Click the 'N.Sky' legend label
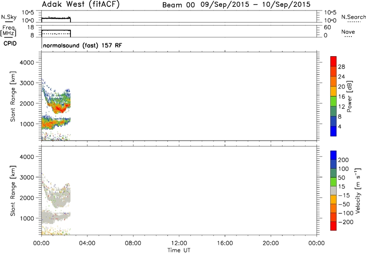This screenshot has height=253, width=366. click(9, 17)
